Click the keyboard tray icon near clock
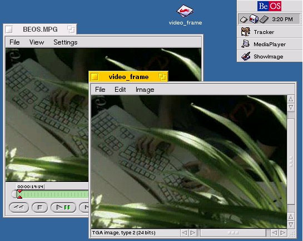 [x=264, y=19]
